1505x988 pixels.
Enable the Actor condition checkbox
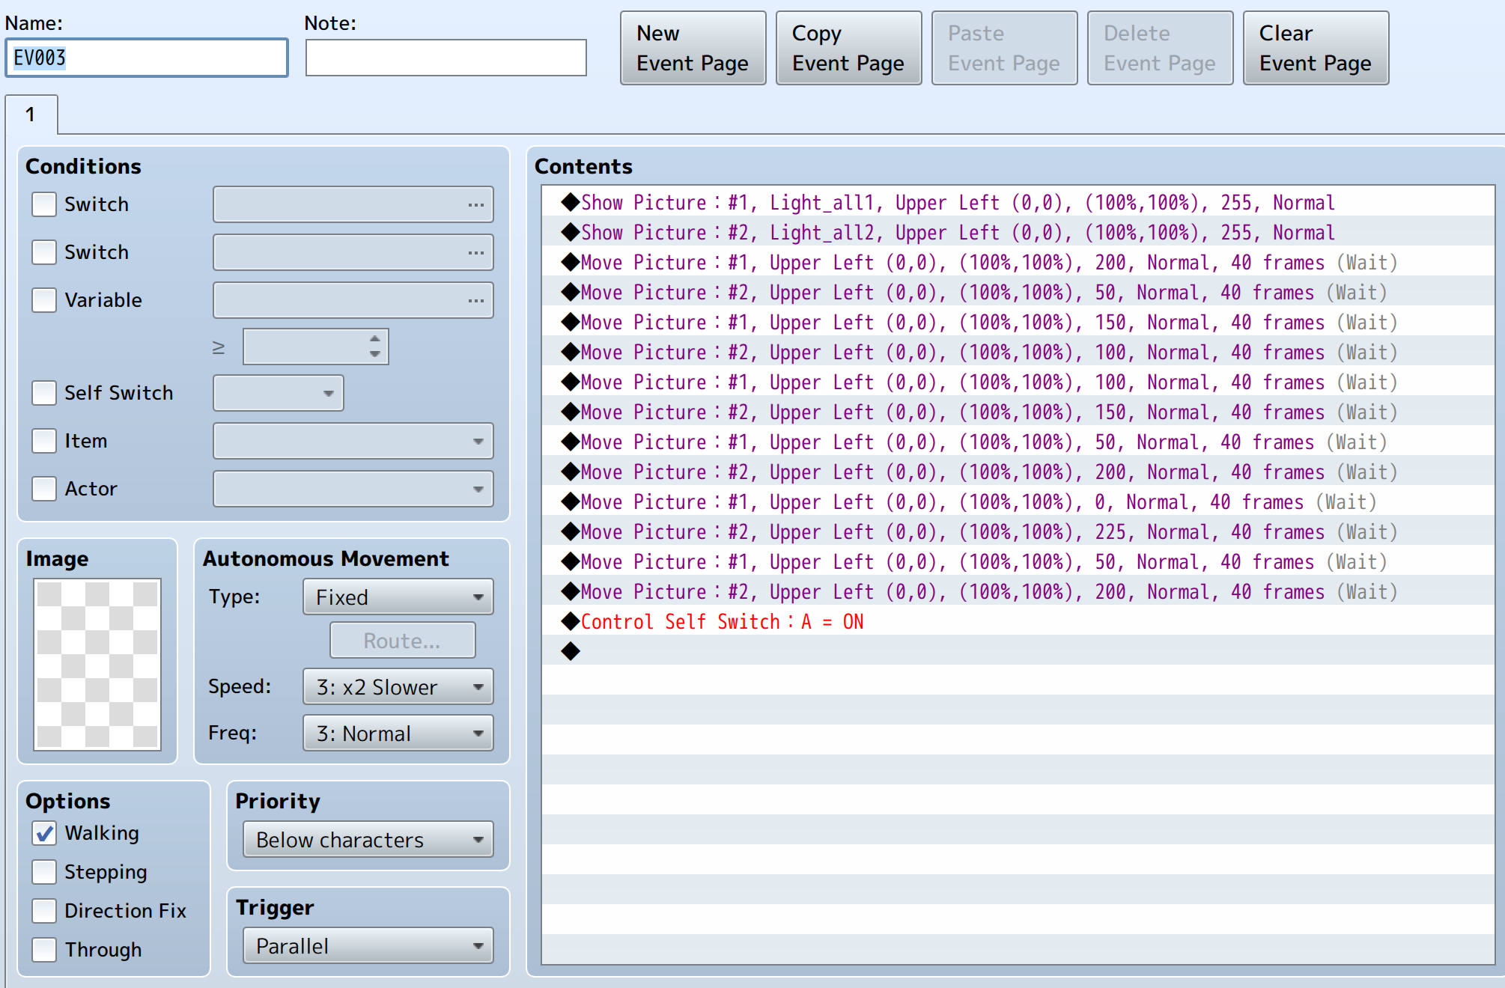pos(44,489)
